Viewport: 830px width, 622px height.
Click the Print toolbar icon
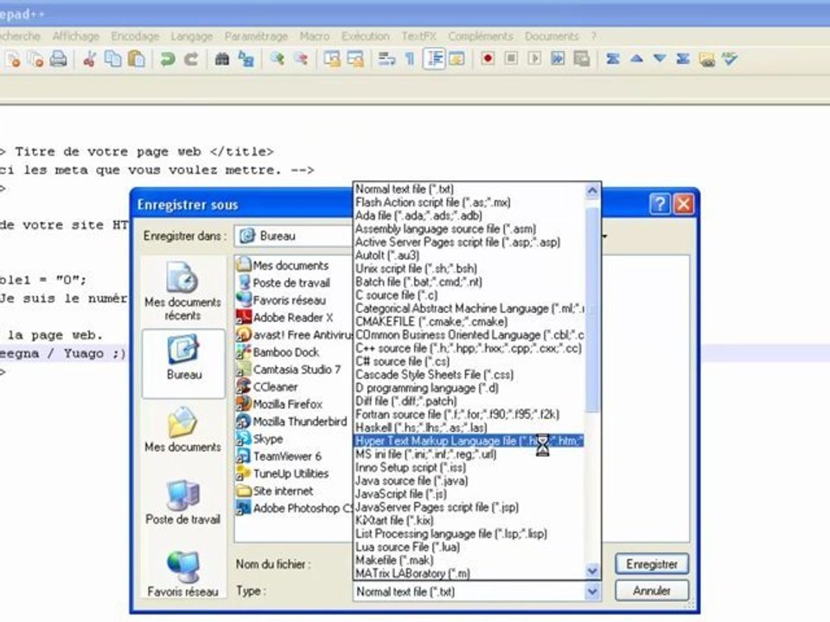click(x=59, y=59)
